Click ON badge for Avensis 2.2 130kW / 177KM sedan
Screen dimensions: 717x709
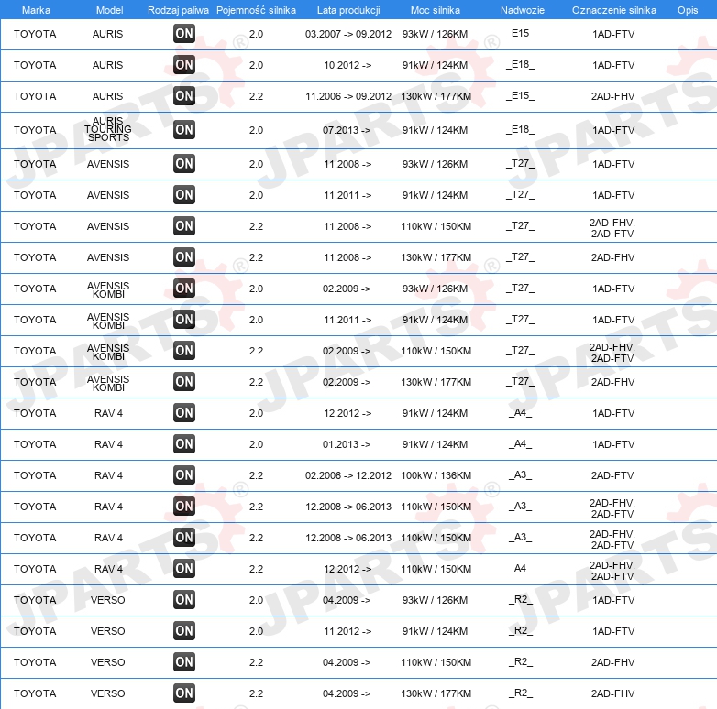pos(184,256)
